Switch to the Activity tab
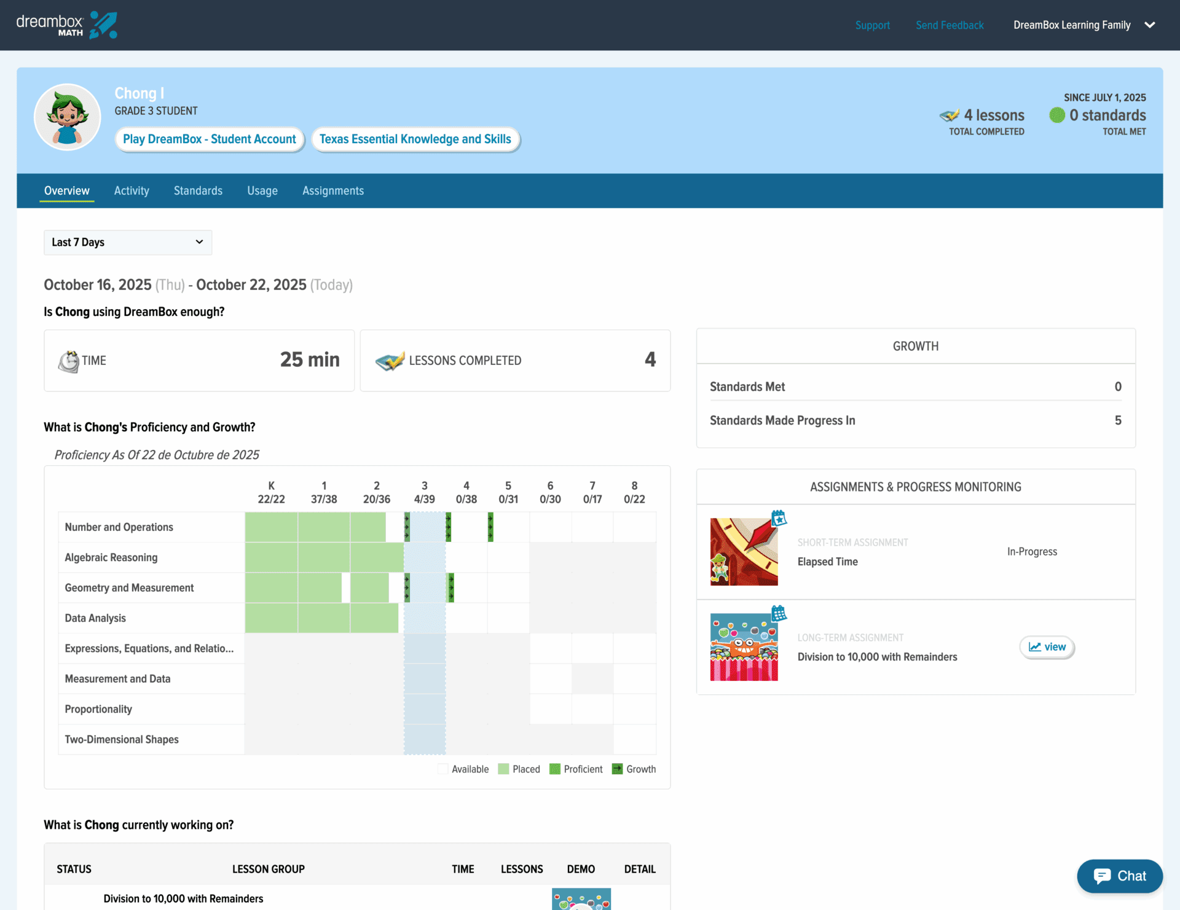Viewport: 1180px width, 910px height. (x=132, y=190)
